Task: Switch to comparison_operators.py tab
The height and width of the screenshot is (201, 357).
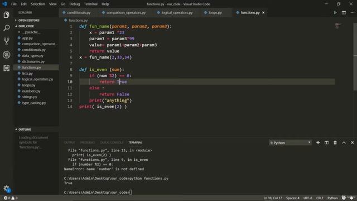Action: click(x=126, y=12)
